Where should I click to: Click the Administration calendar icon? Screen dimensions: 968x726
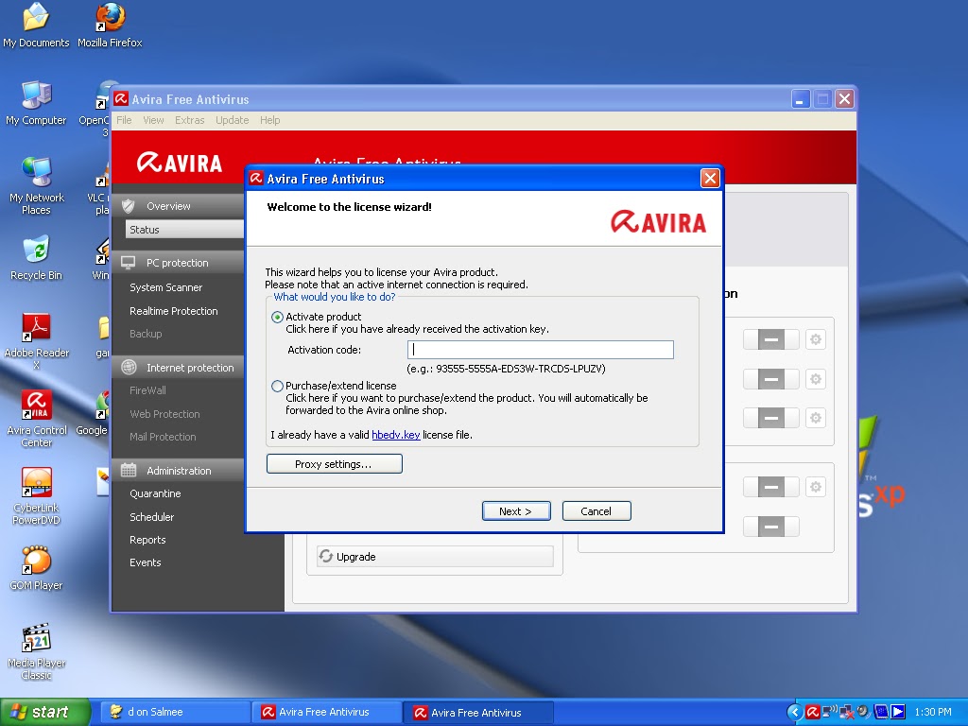tap(129, 471)
